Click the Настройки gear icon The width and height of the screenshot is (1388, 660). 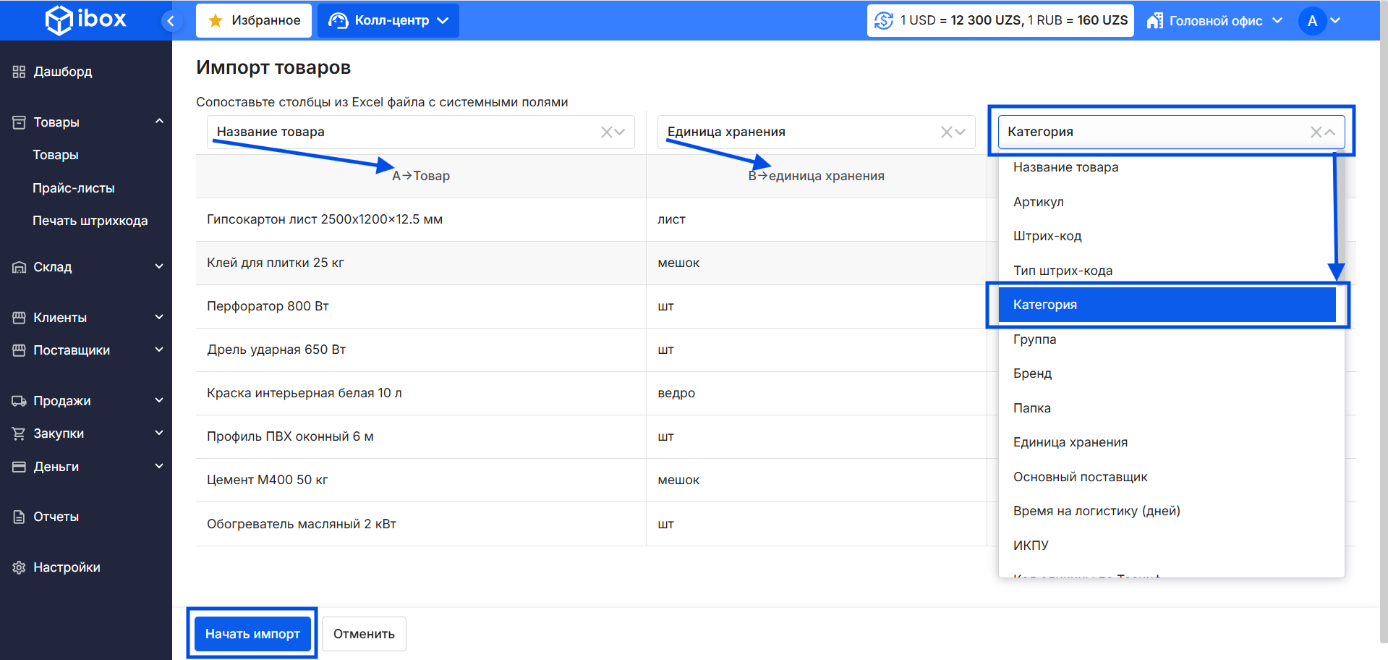(19, 567)
